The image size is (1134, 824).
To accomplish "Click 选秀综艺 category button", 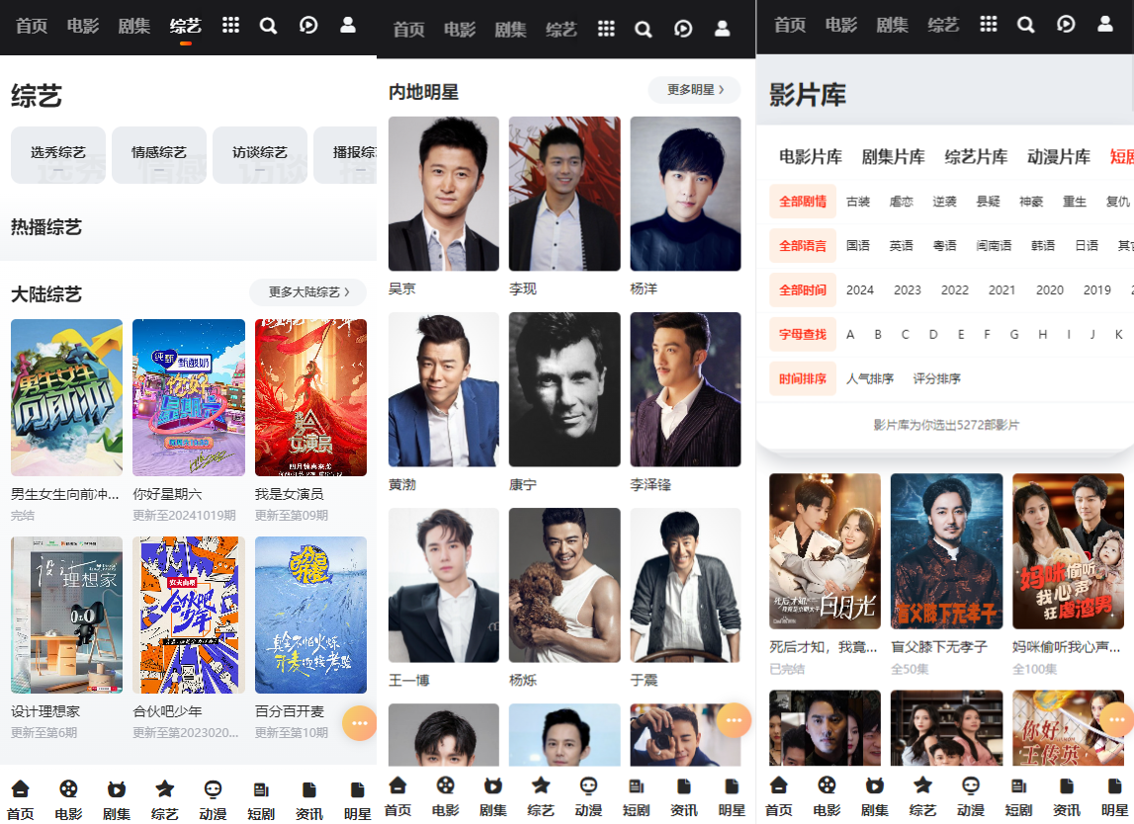I will 58,155.
